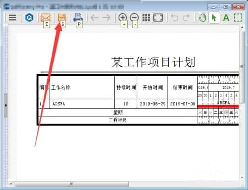Click the horizontal scrollbar thumb
The image size is (248, 190).
click(x=72, y=184)
